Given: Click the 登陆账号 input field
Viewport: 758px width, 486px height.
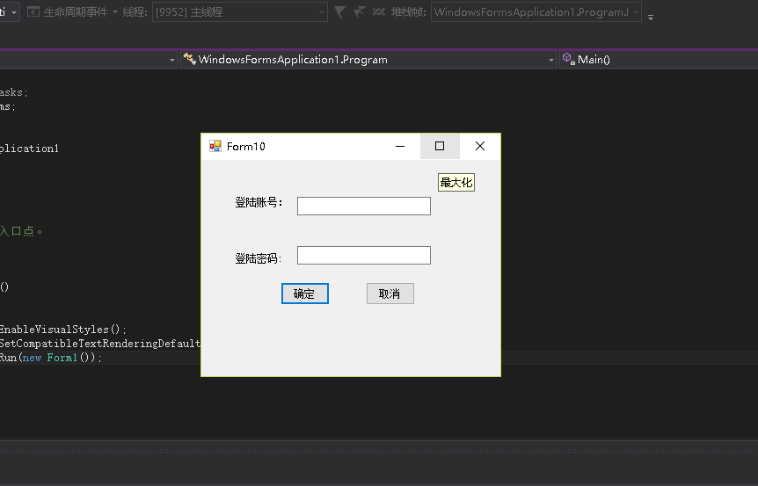Looking at the screenshot, I should pos(363,206).
